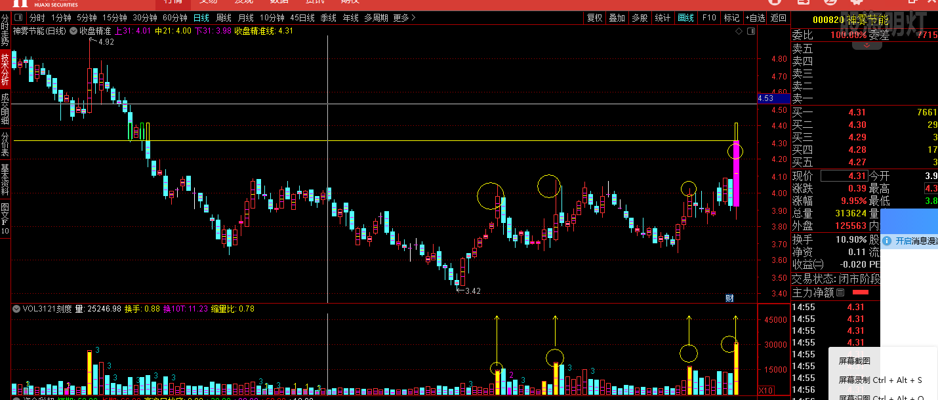Select 屏幕录制 in the popup menu
Screen dimensions: 938x400
pos(880,380)
